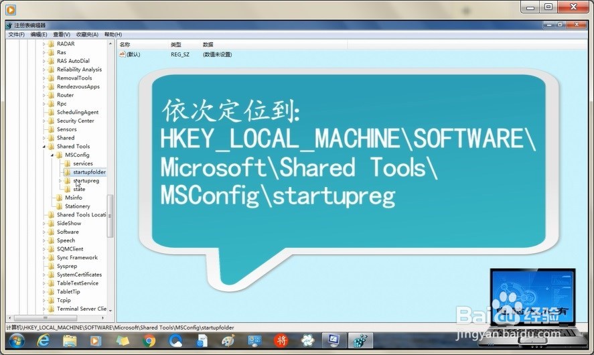Open the sticky notes taskbar icon

(x=123, y=341)
